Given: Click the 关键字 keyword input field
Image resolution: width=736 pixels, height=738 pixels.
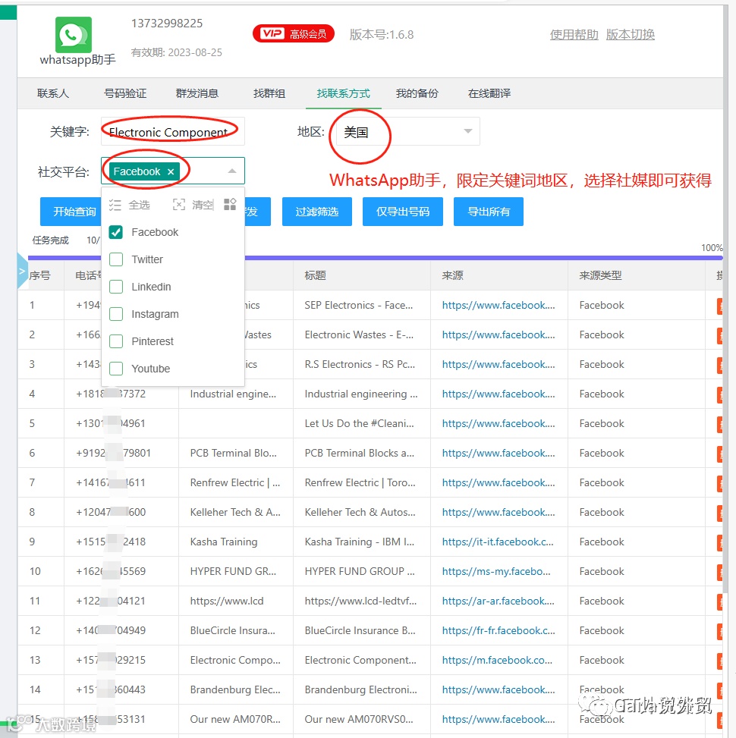Looking at the screenshot, I should click(x=171, y=130).
